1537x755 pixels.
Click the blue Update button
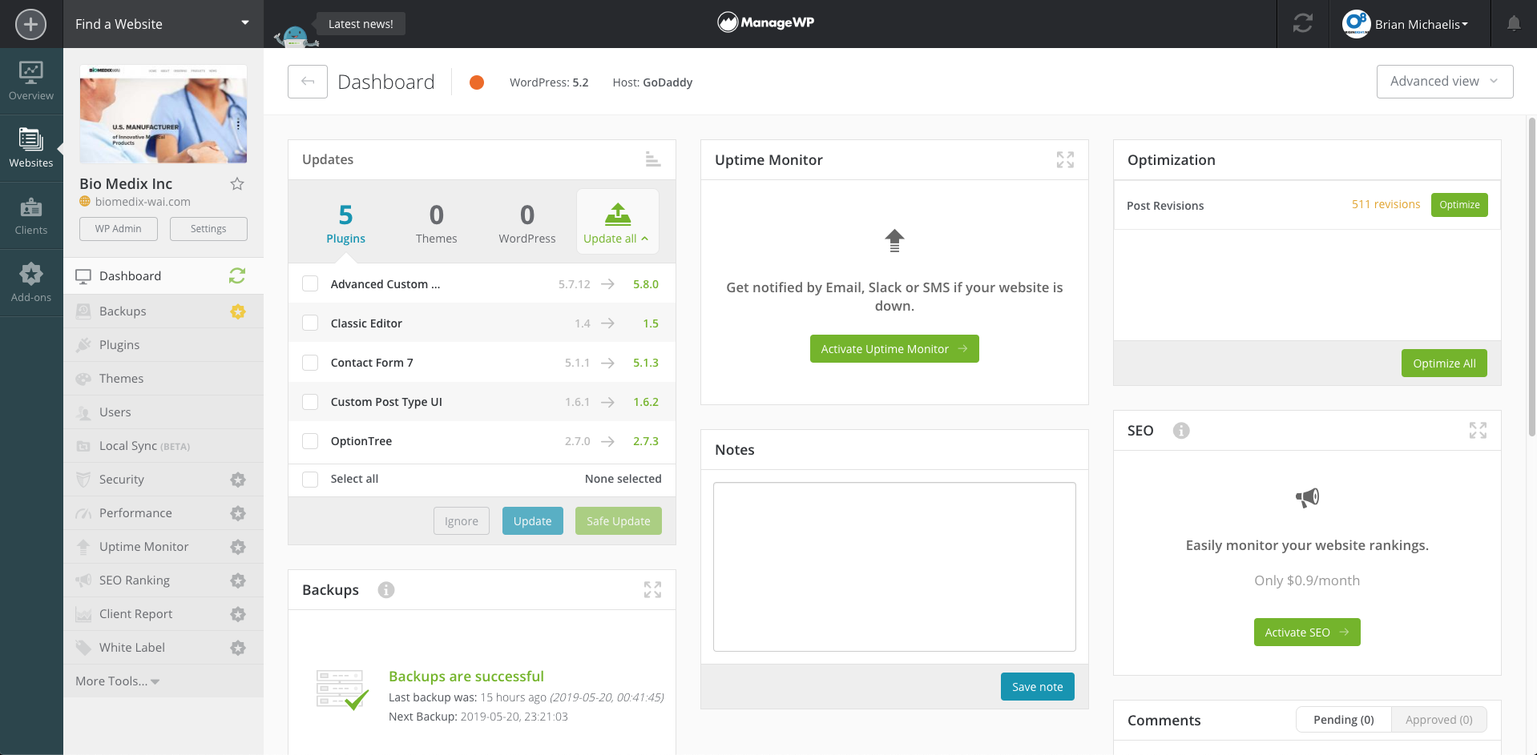533,521
